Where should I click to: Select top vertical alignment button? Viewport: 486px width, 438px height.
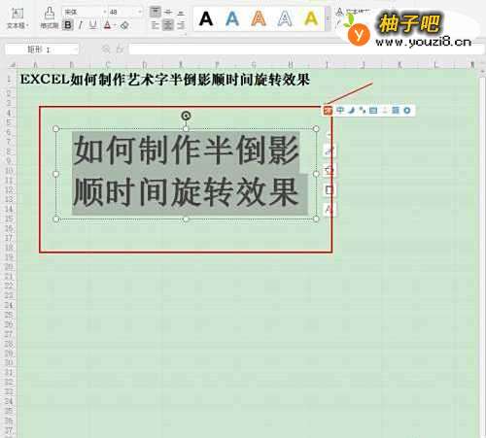tap(156, 13)
